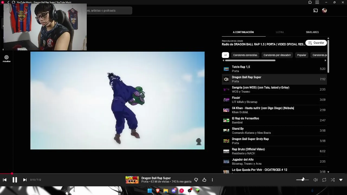Play 04 Khan - Hasta sufrir track
The image size is (347, 195).
click(274, 110)
